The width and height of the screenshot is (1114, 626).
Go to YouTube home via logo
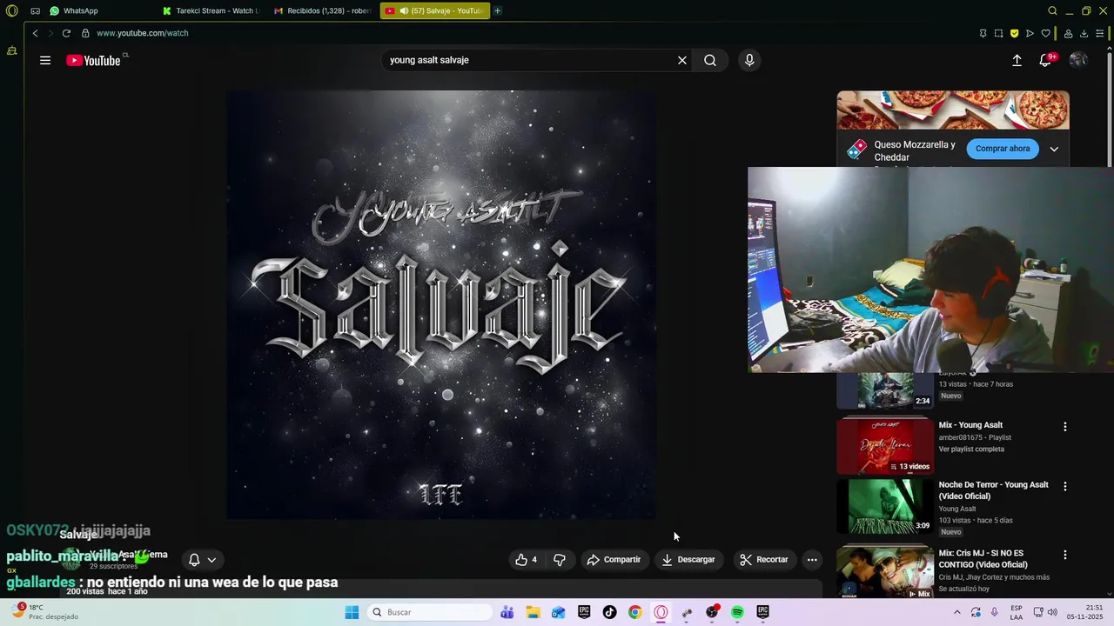click(x=94, y=60)
